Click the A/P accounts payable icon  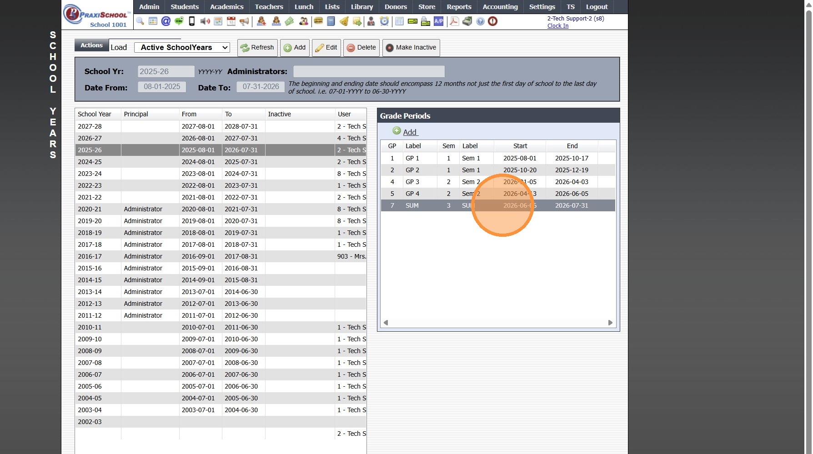point(438,21)
